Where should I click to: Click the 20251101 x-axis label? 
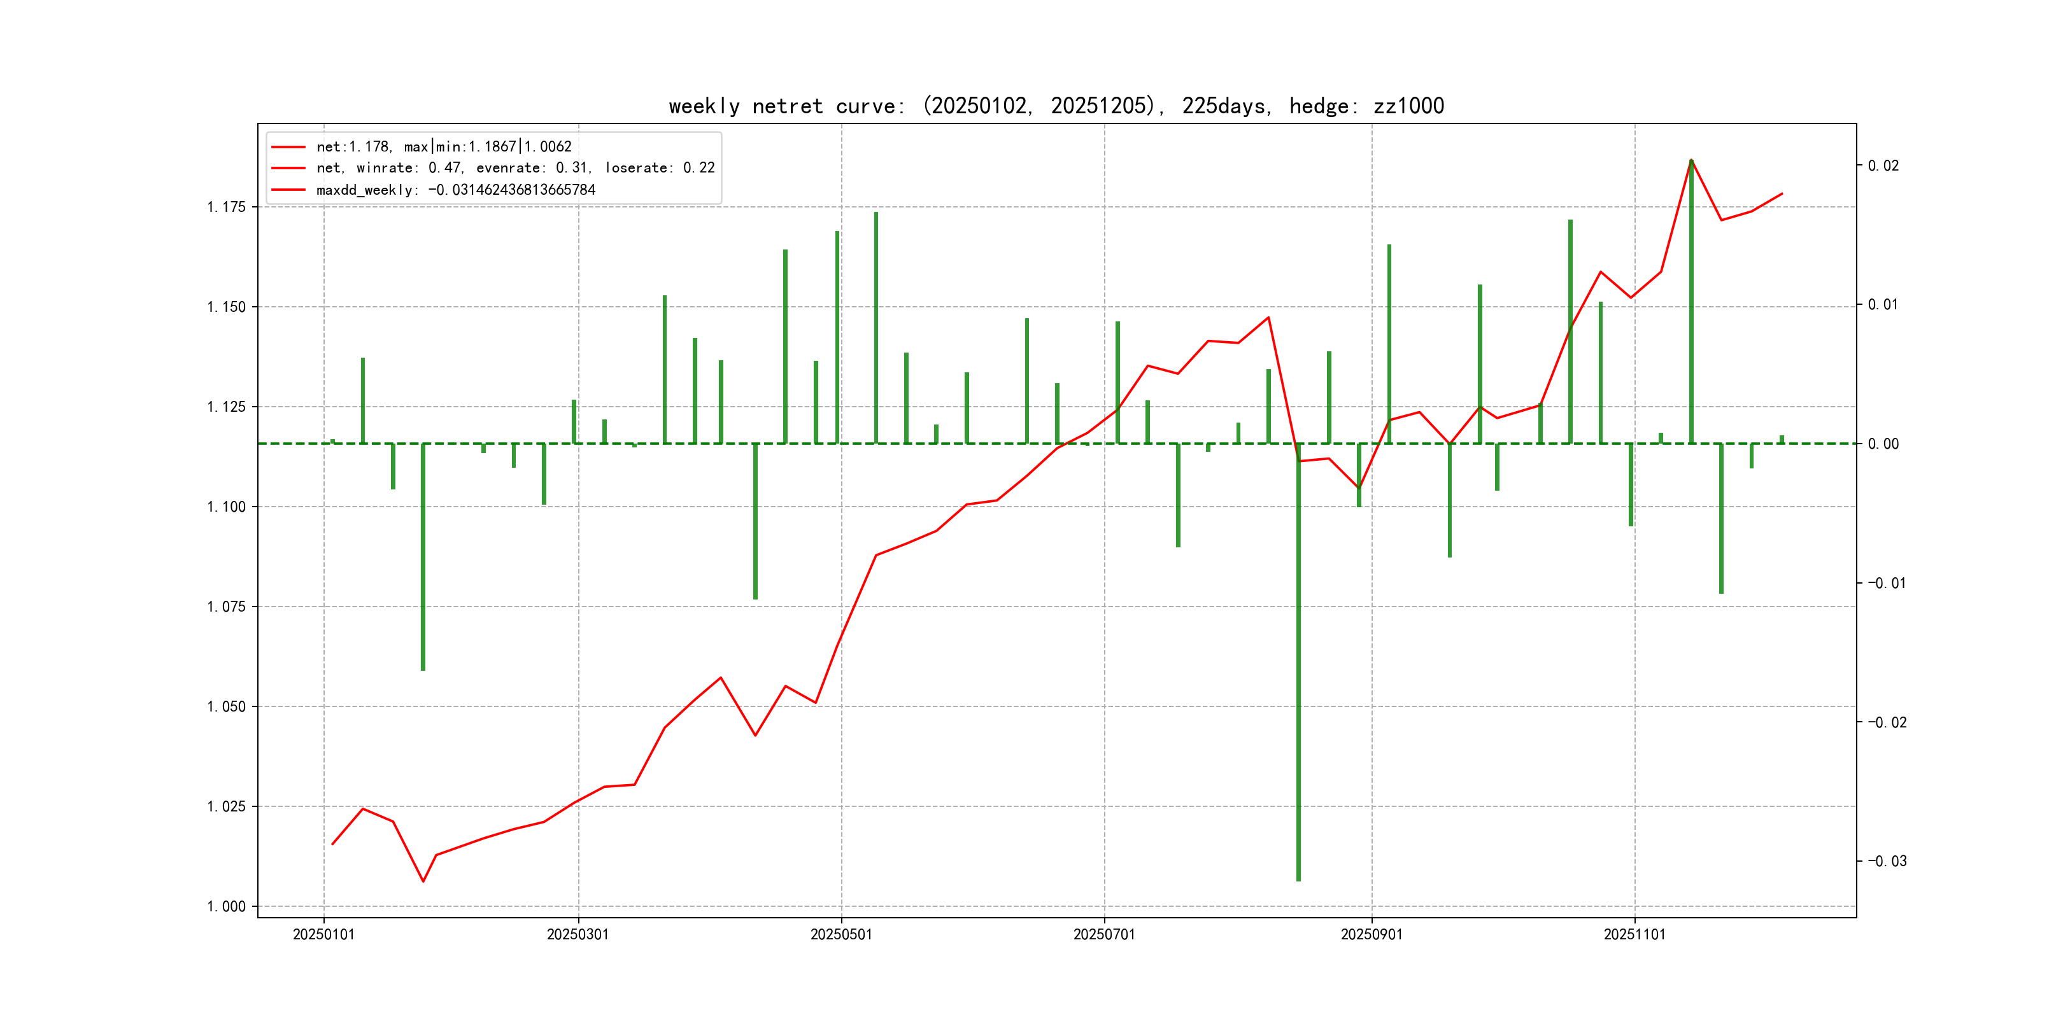(x=1634, y=934)
